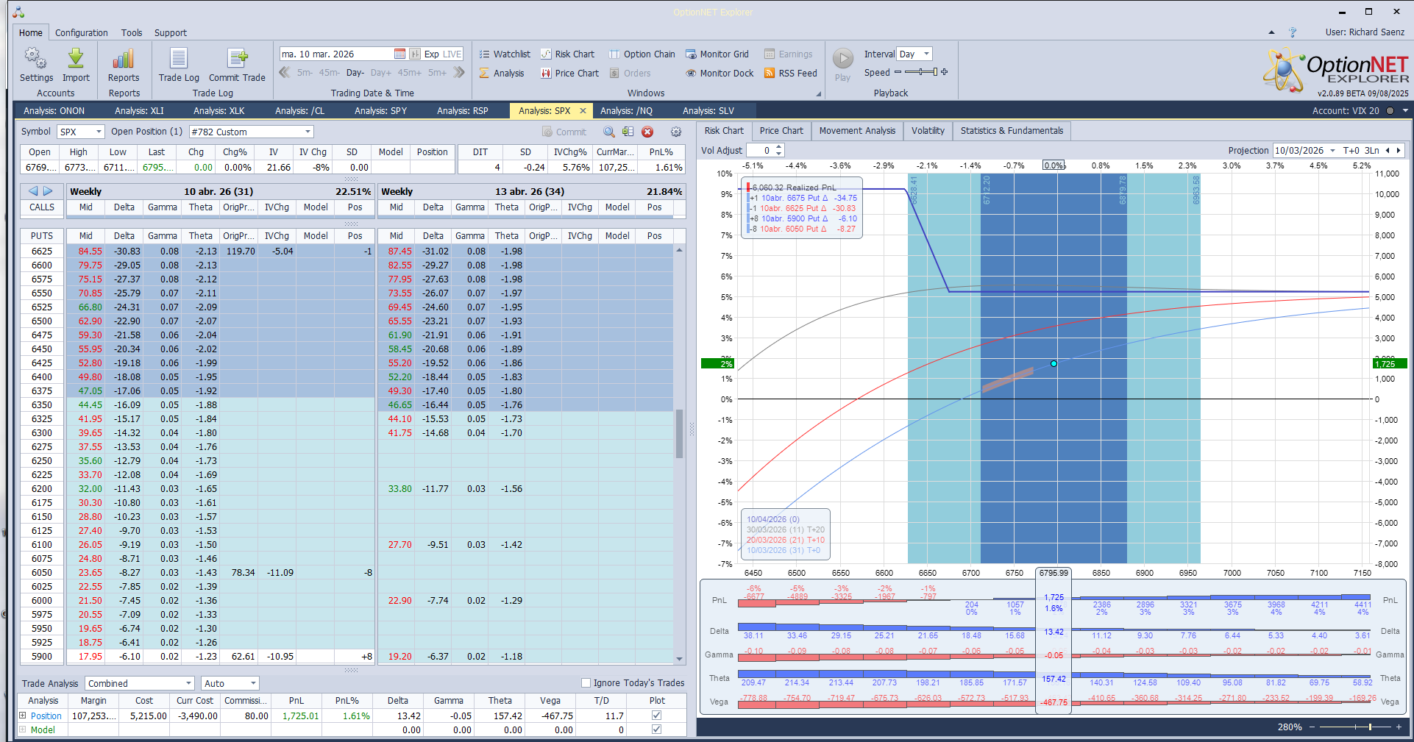This screenshot has height=742, width=1414.
Task: Step forward 45 minutes with 45m+
Action: [x=410, y=73]
